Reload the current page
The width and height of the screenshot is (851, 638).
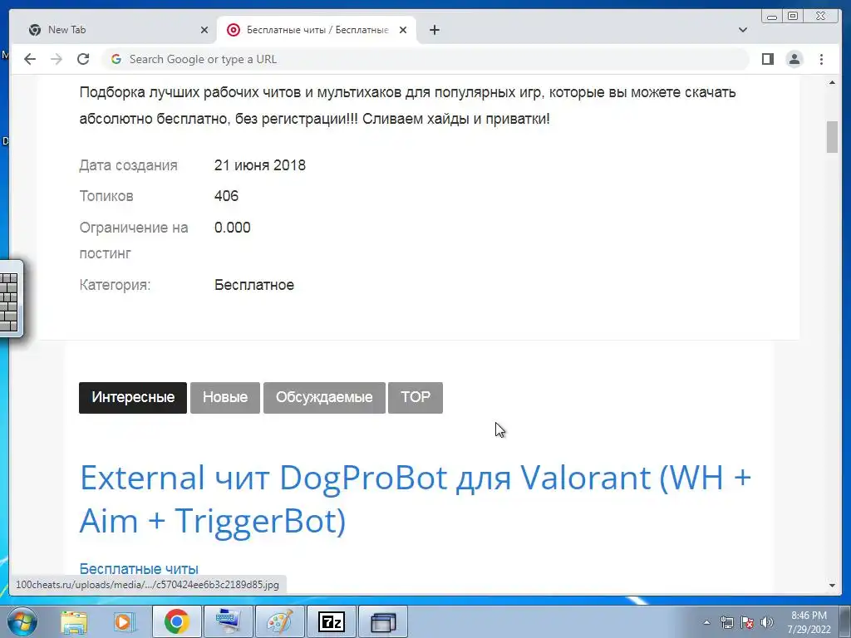click(83, 59)
